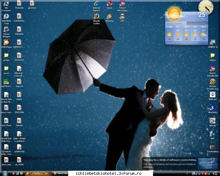Select the 'Flickr-Phot...' image file
Viewport: 220px width, 176px height.
[x=6, y=122]
